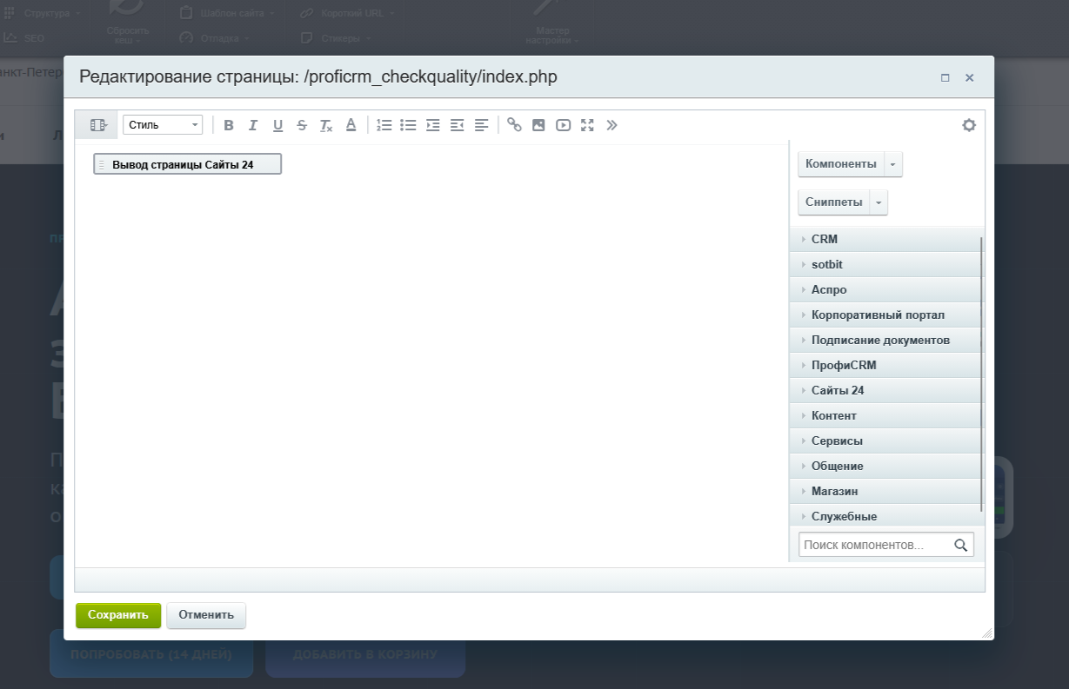The height and width of the screenshot is (689, 1069).
Task: Expand the Подписание документов group
Action: (x=885, y=340)
